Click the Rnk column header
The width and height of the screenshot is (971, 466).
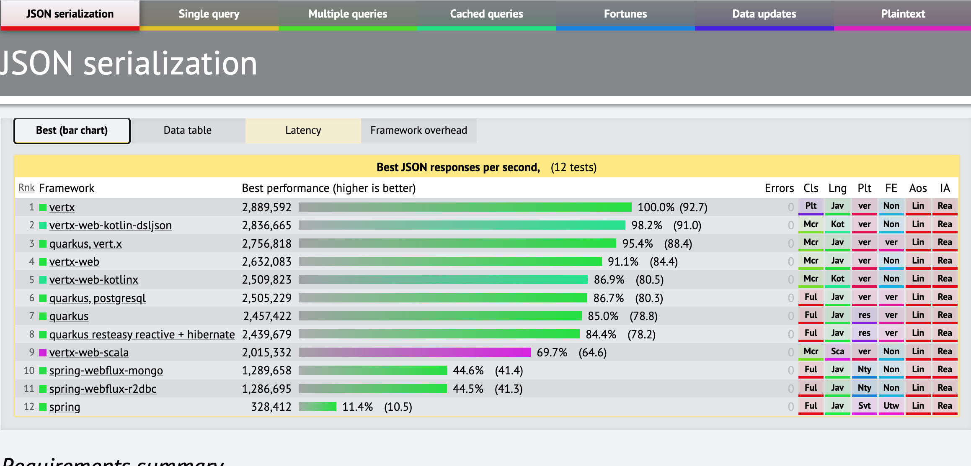[x=26, y=188]
